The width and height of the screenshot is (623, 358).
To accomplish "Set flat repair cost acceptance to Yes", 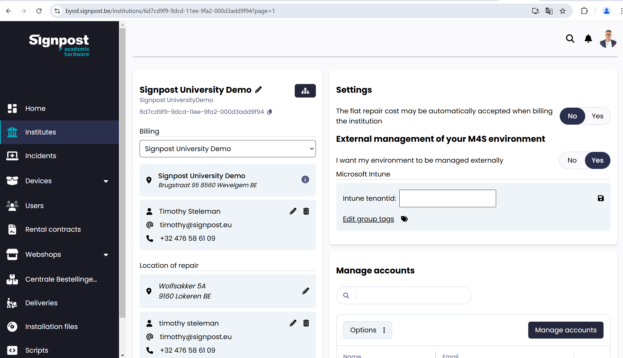I will [597, 116].
